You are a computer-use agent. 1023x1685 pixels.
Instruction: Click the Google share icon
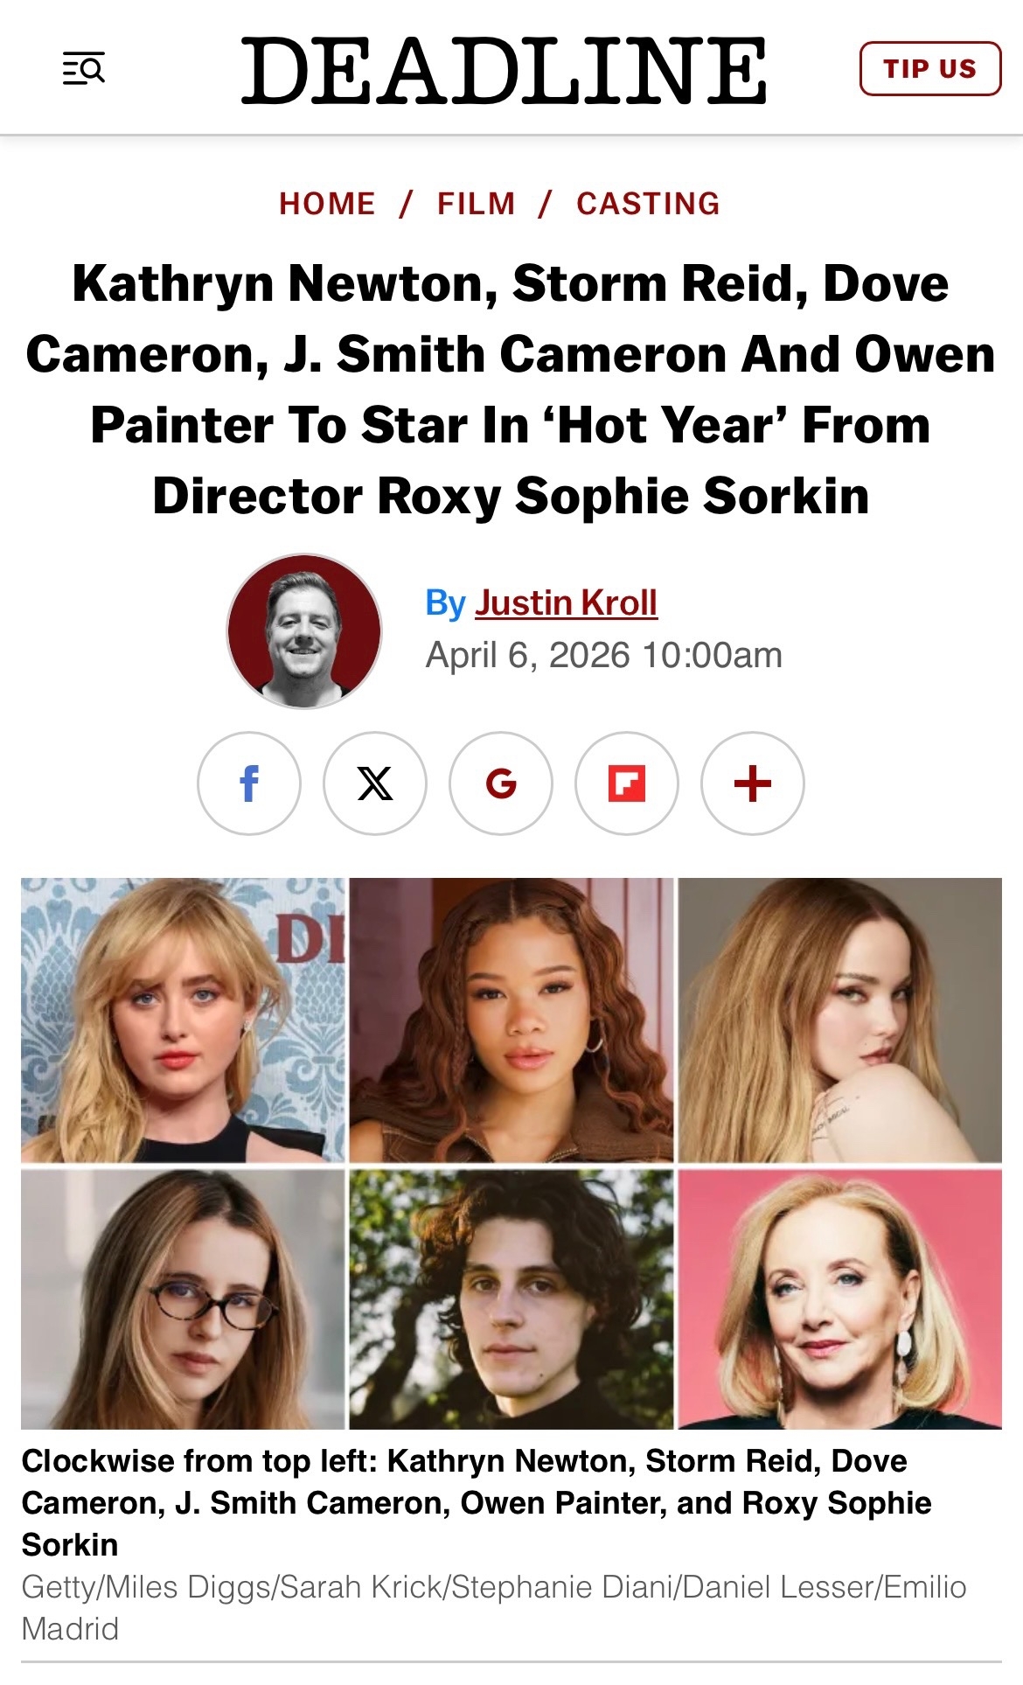[x=501, y=783]
